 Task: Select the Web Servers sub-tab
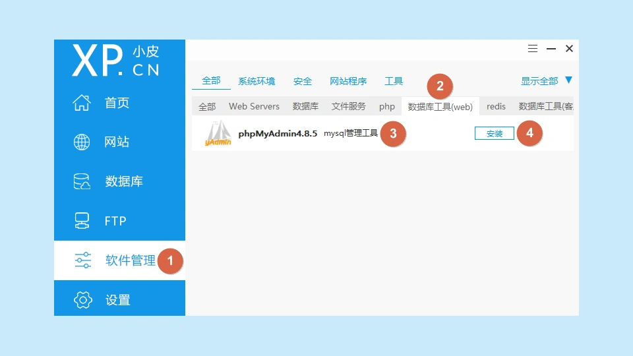click(x=254, y=106)
